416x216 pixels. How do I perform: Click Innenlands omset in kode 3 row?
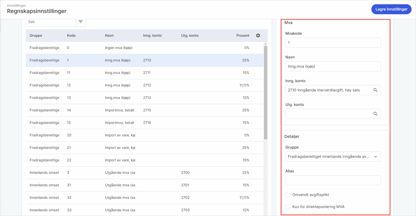pos(44,173)
